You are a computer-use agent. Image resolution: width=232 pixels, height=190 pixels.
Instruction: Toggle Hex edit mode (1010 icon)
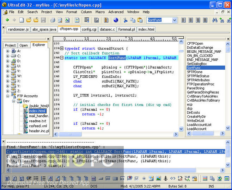96,20
